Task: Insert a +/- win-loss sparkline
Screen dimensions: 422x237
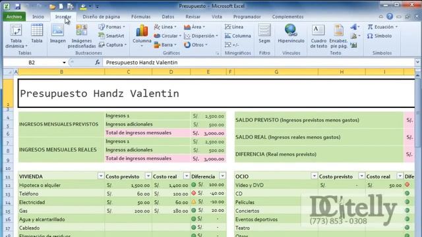Action: click(x=231, y=45)
